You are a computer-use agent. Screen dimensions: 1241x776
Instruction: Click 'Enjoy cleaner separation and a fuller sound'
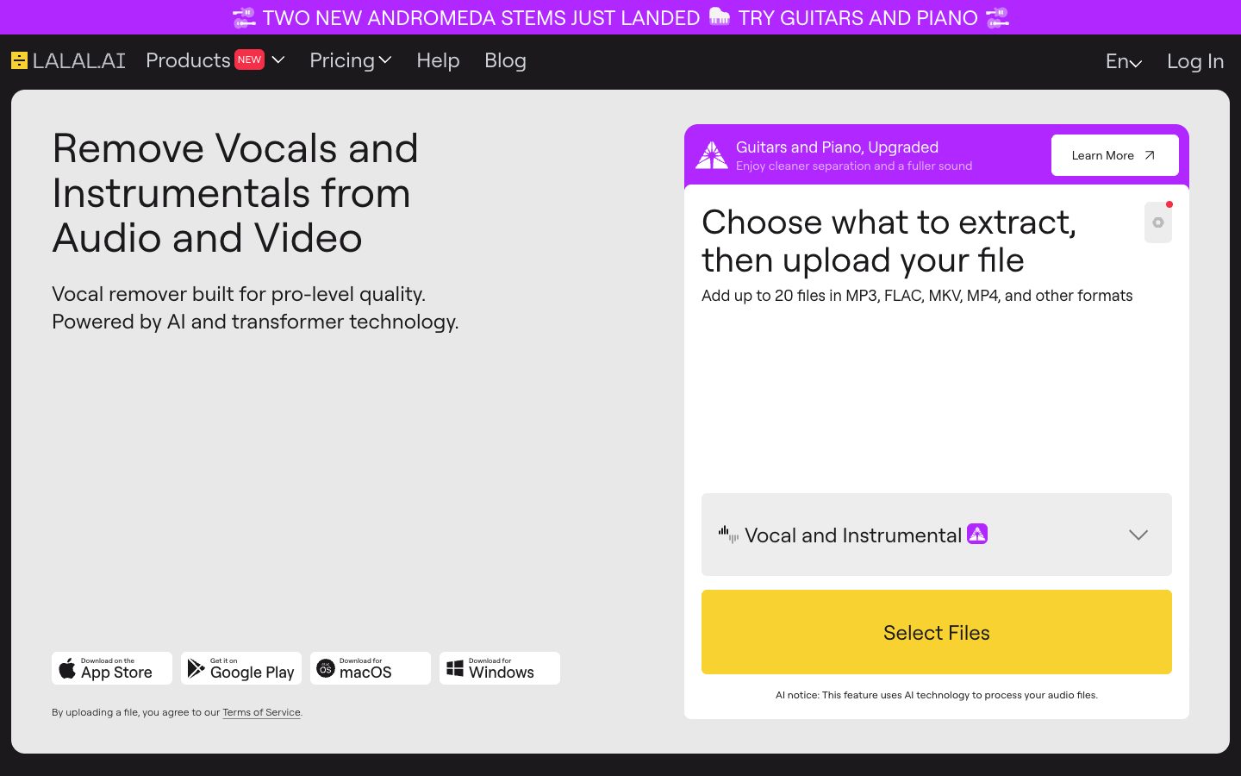pos(854,166)
